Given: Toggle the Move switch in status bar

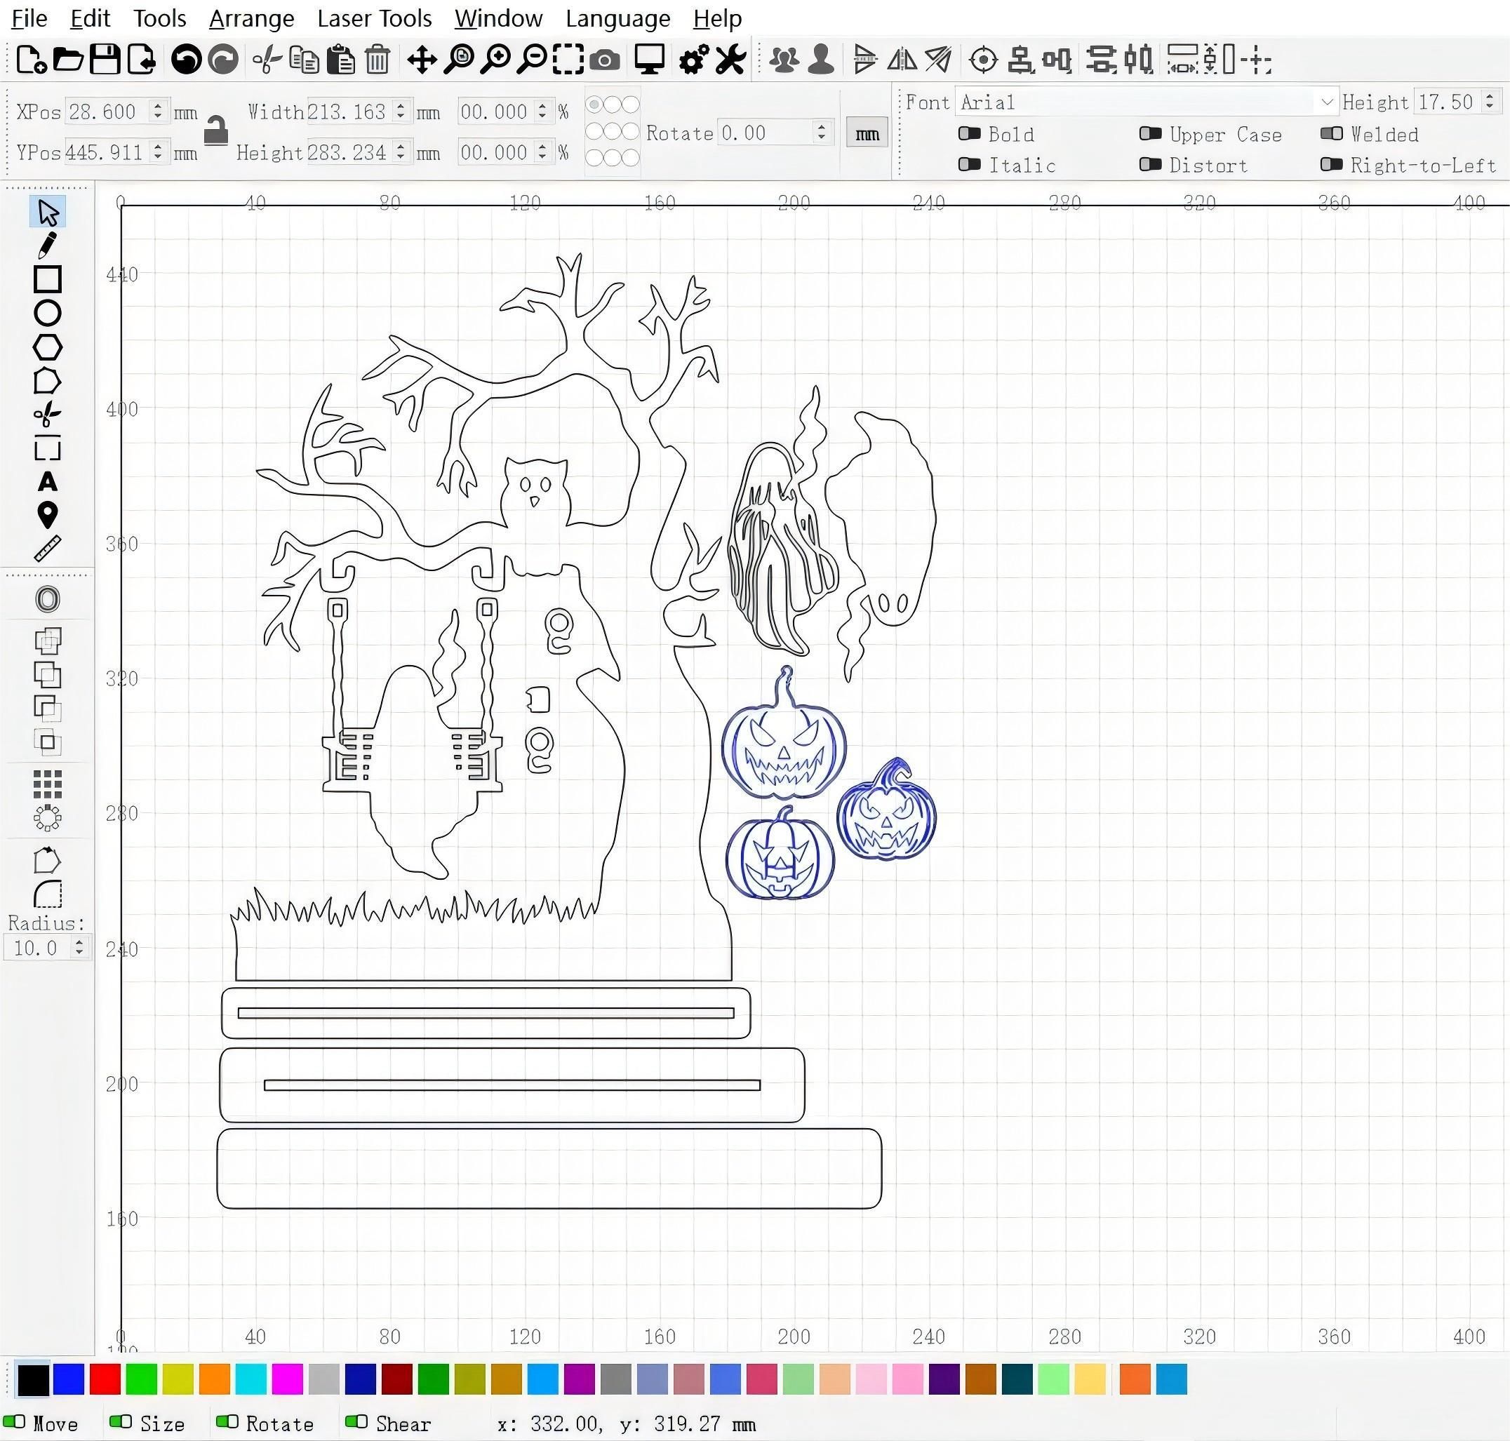Looking at the screenshot, I should 15,1422.
